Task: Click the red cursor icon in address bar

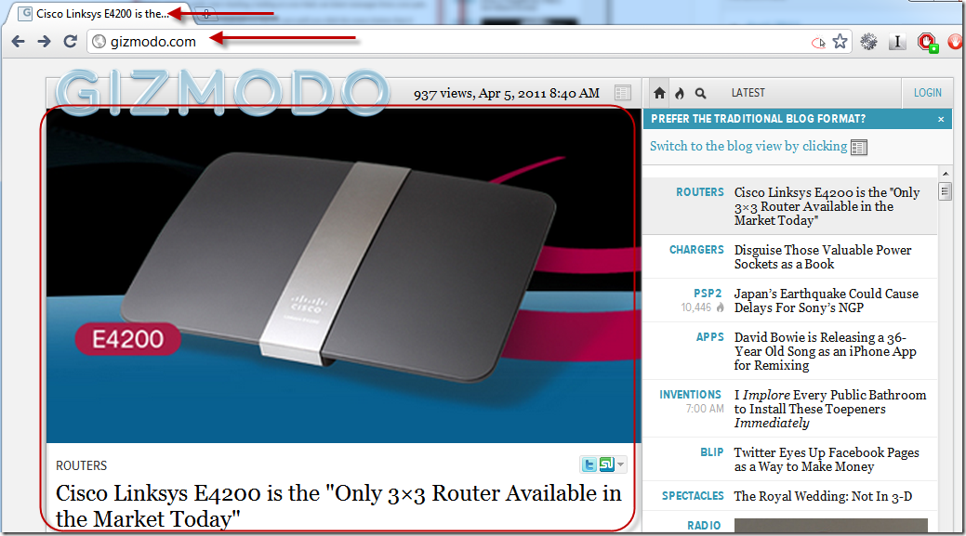Action: [x=818, y=43]
